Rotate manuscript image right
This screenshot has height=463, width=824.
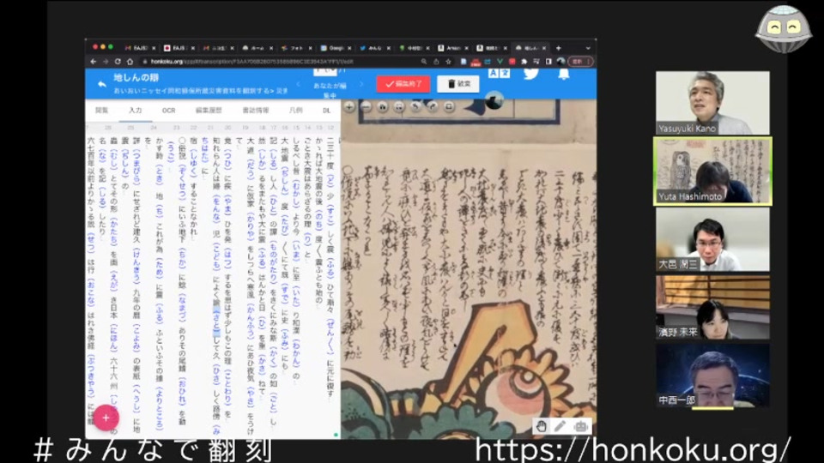(432, 107)
